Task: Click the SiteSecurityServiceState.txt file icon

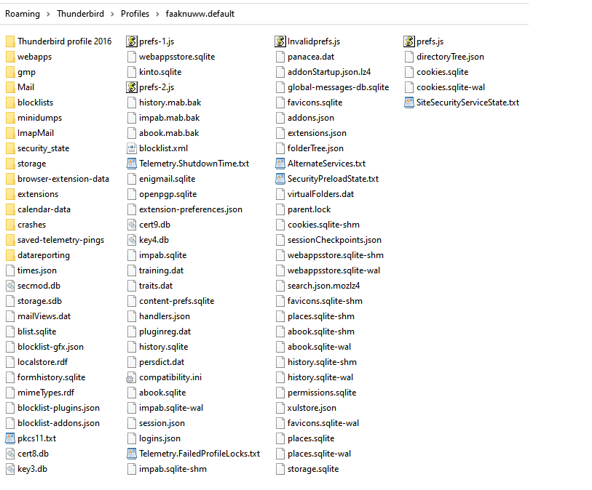Action: pos(409,103)
